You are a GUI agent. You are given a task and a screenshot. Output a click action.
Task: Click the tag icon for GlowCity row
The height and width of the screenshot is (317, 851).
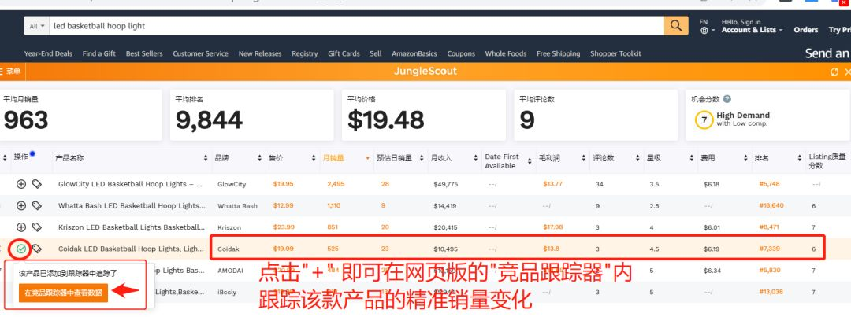36,184
